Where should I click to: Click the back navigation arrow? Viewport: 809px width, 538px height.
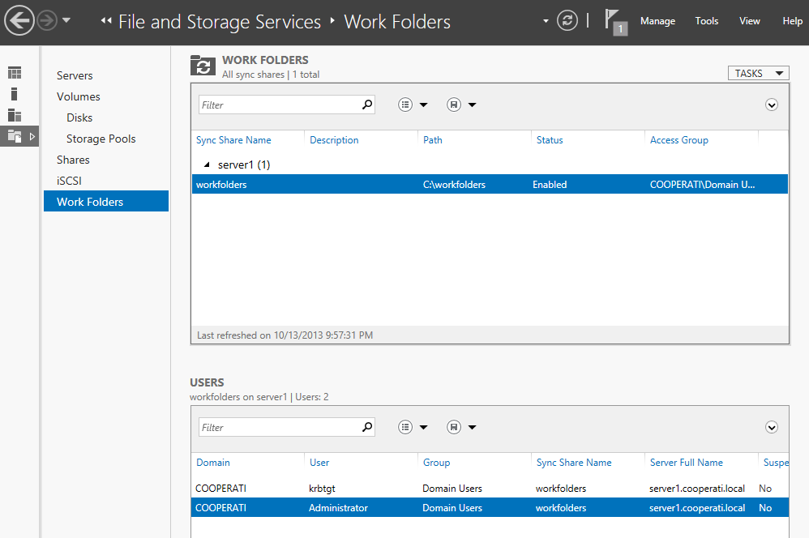pyautogui.click(x=19, y=20)
